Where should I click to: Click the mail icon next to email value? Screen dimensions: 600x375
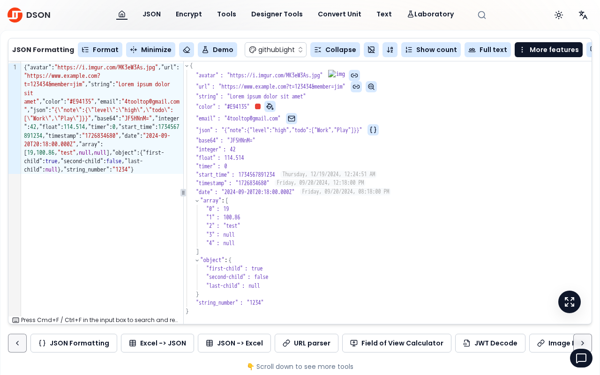pos(292,119)
